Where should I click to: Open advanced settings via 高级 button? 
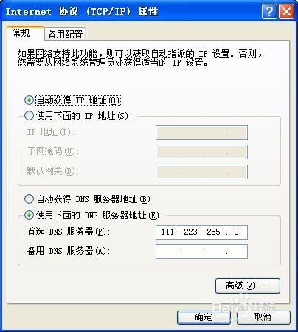tap(248, 286)
